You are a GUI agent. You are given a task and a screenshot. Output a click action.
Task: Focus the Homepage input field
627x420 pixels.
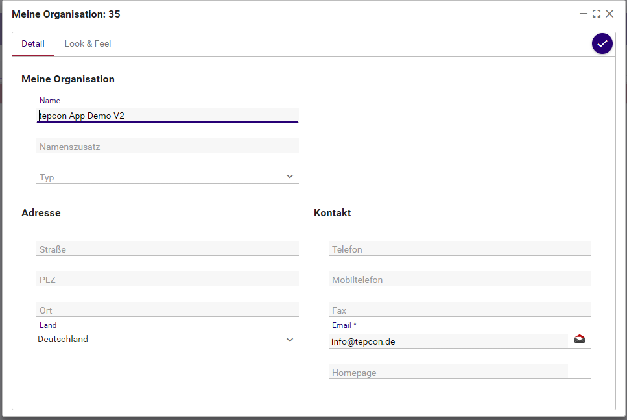(447, 373)
